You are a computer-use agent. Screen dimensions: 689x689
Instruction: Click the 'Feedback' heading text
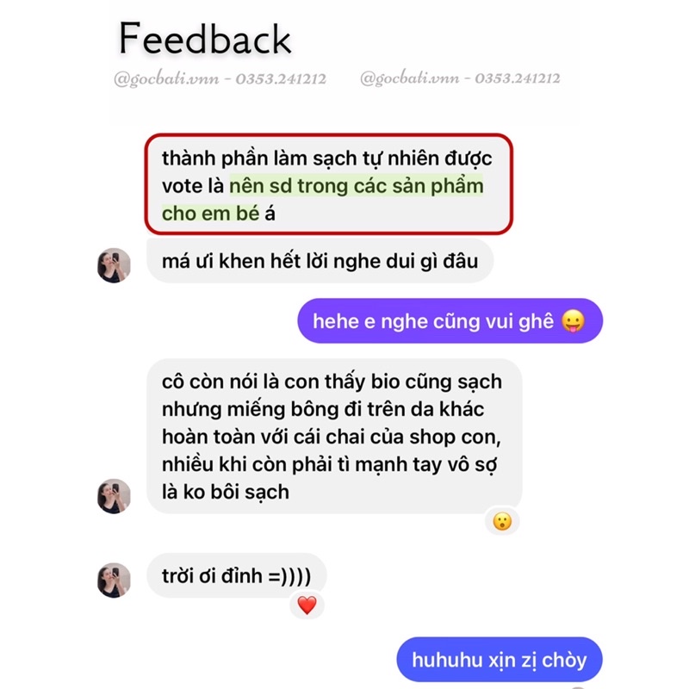pos(205,39)
